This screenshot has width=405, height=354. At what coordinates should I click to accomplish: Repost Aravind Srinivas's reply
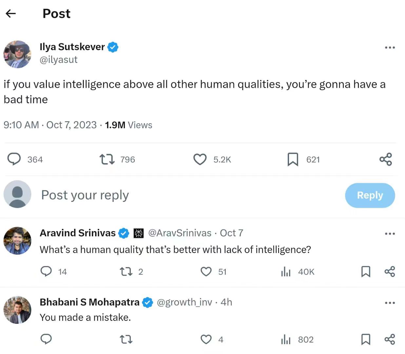pyautogui.click(x=126, y=271)
